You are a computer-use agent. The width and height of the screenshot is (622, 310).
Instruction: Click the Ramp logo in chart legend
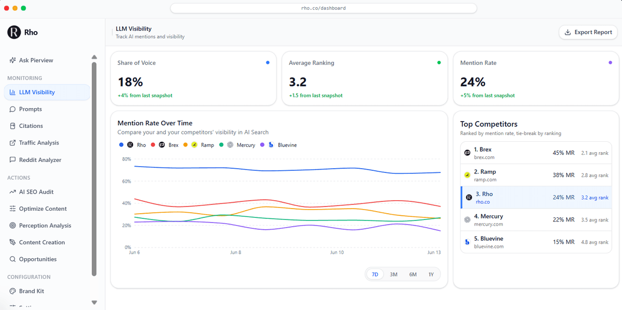coord(194,145)
